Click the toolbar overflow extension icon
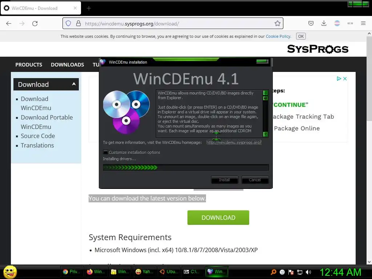Screen dimensions: 372x279 [x=350, y=23]
